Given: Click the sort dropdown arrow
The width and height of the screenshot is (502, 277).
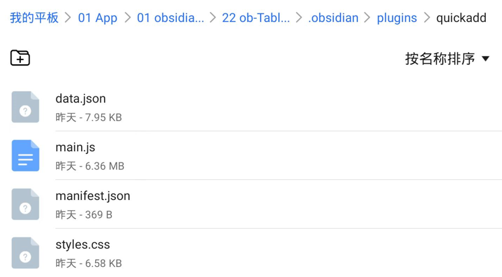Looking at the screenshot, I should coord(486,59).
